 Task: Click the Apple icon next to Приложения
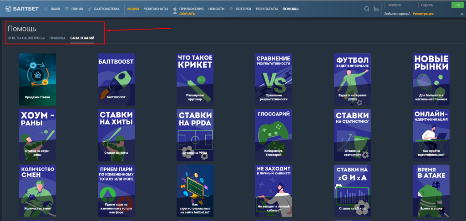pos(175,9)
